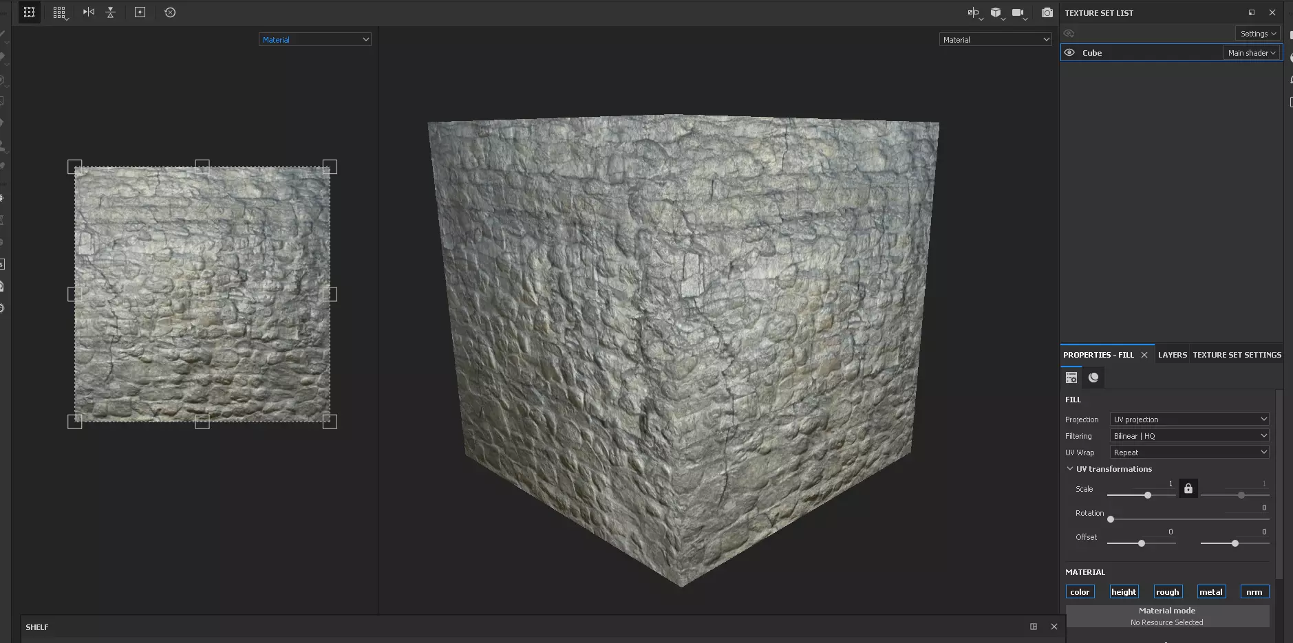Open the tiling grid options icon
This screenshot has height=643, width=1293.
60,12
